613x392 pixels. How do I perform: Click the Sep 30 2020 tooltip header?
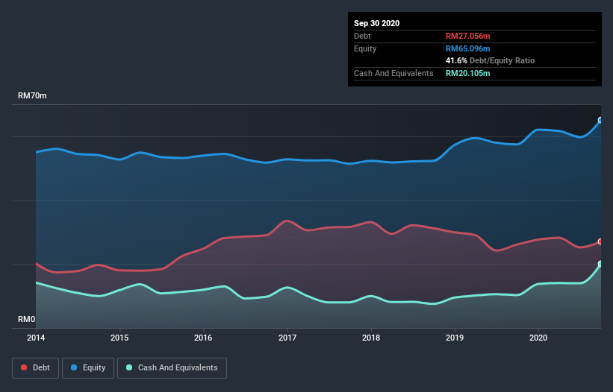pos(377,23)
